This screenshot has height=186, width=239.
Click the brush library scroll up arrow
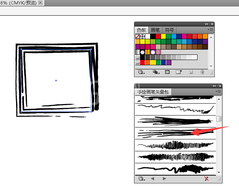pos(219,99)
